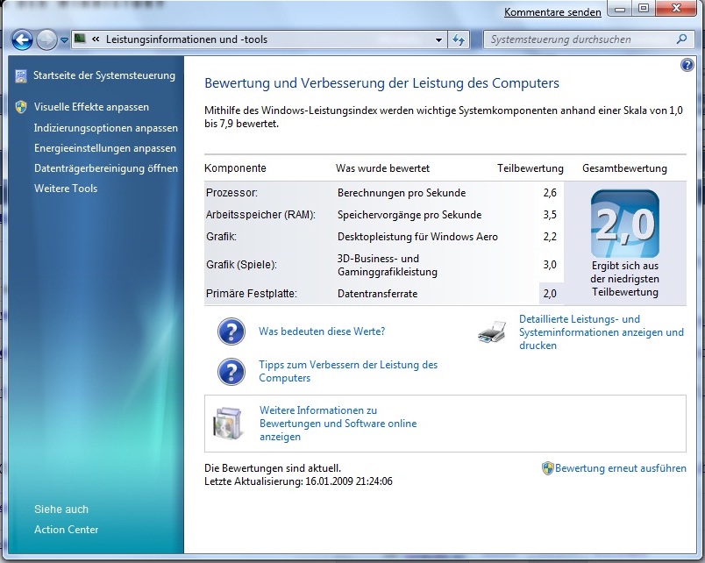The image size is (705, 563).
Task: Click the Datentransferrate description text
Action: click(378, 294)
